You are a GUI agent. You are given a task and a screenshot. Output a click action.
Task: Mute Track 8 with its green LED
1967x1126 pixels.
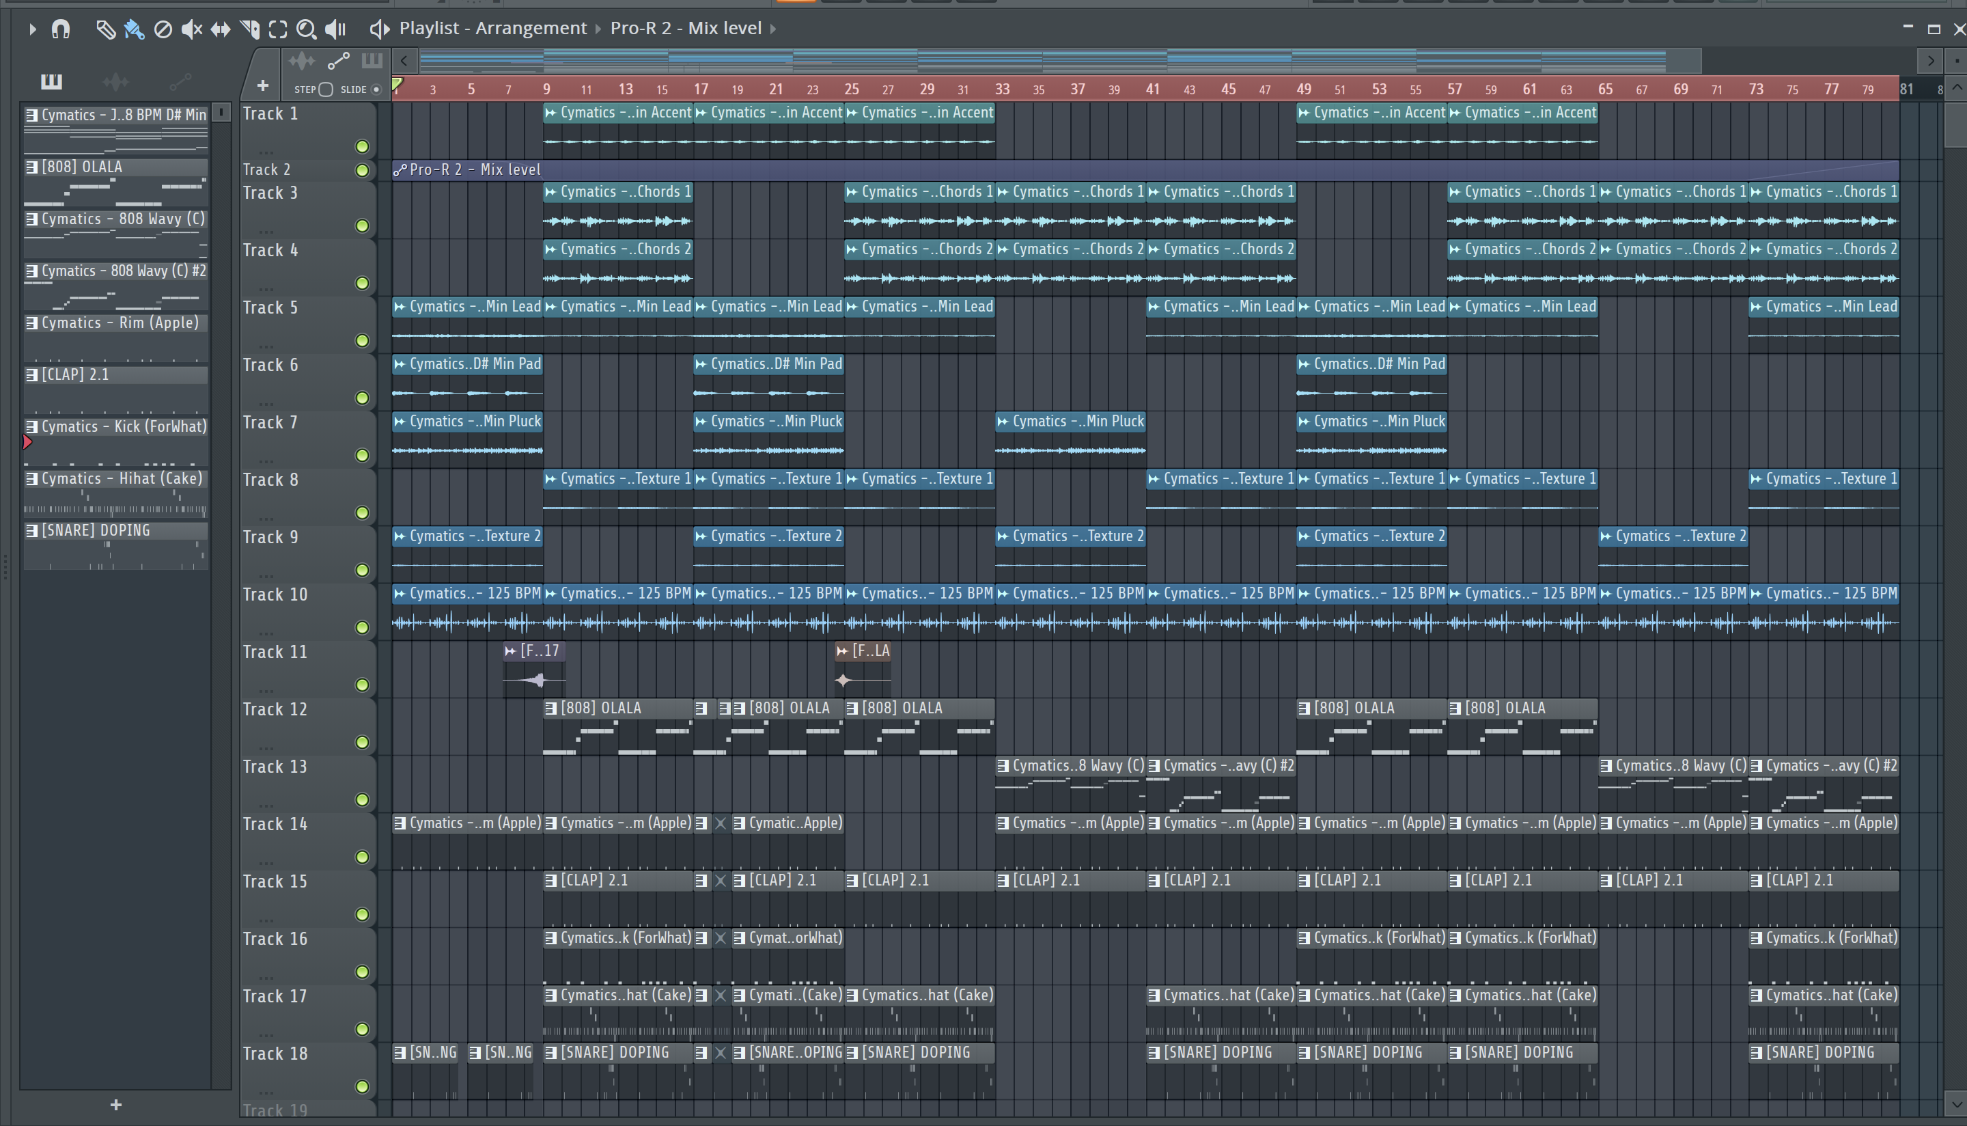coord(362,512)
